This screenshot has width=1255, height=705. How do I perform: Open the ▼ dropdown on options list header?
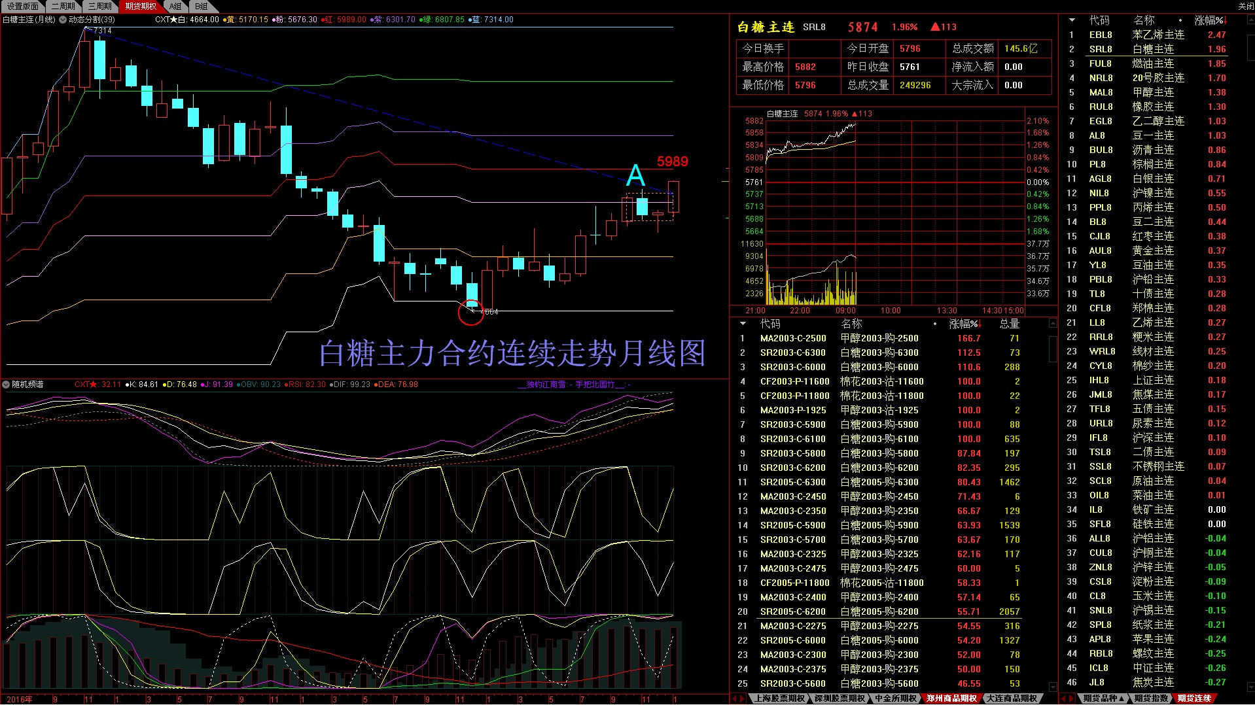click(x=742, y=324)
